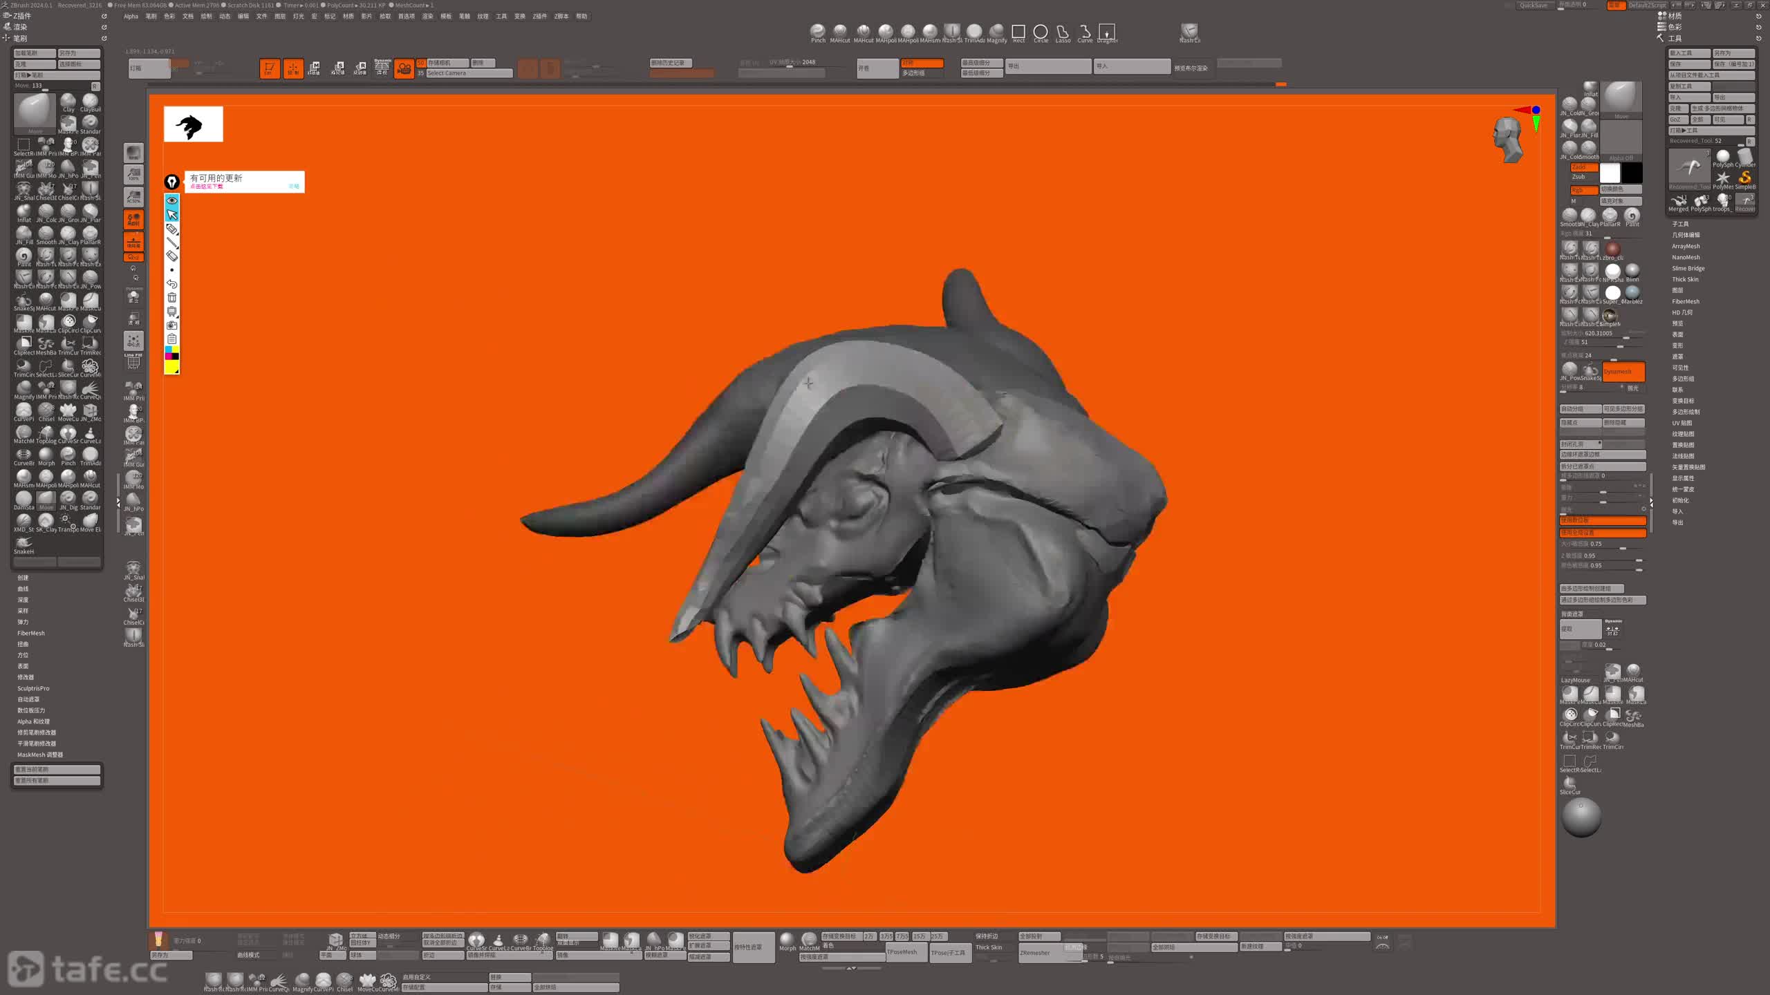Click the 加载笔刷 button

35,53
